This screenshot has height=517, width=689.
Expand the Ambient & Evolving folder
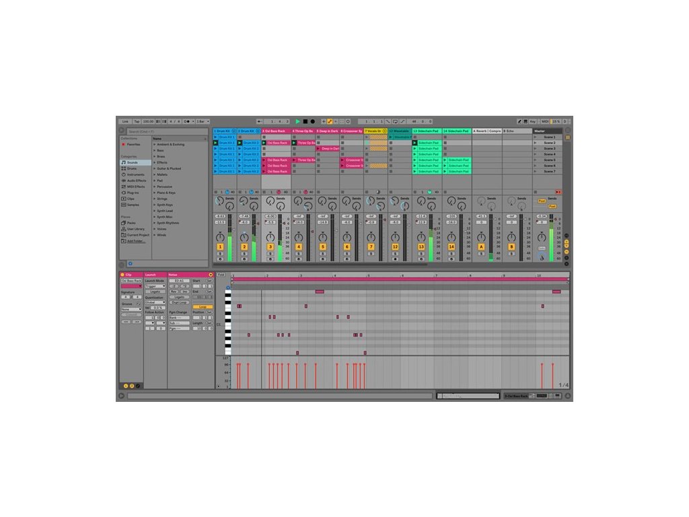tap(155, 144)
